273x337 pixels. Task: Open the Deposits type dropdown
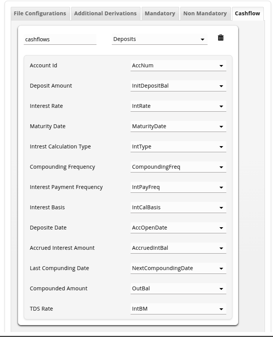pos(159,39)
